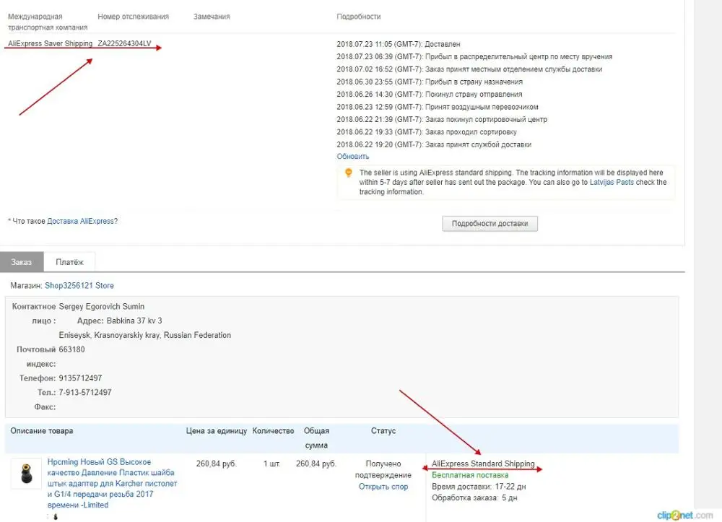
Task: Click Тел. number 7-913-5712497
Action: pyautogui.click(x=85, y=393)
